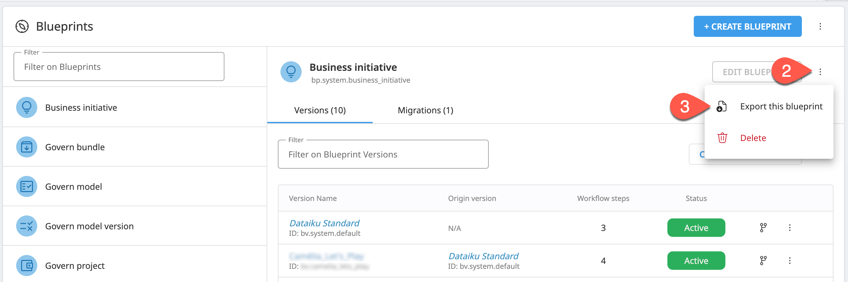Click the Workflow steps column header
This screenshot has height=282, width=848.
coord(603,198)
